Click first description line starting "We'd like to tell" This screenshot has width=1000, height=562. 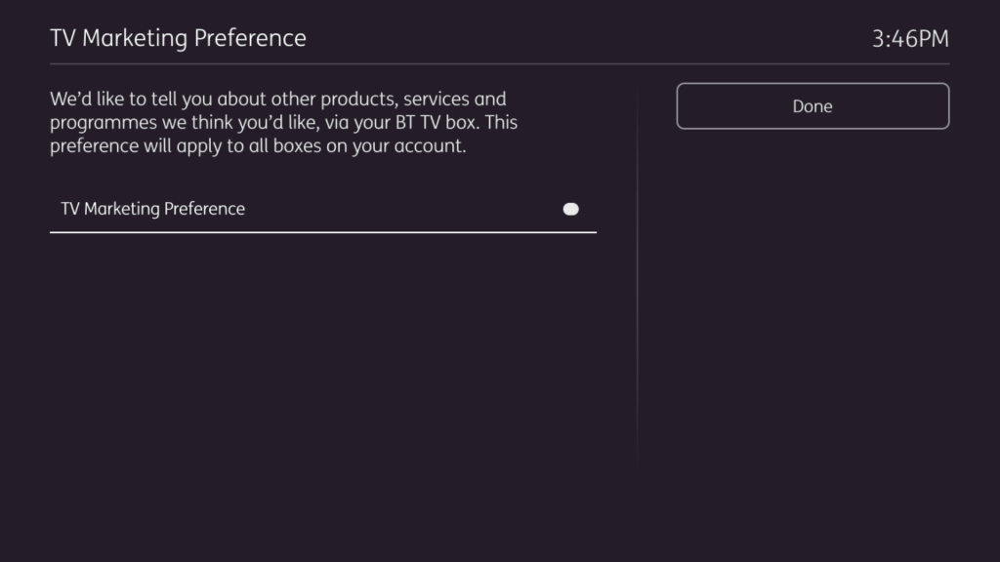click(277, 100)
